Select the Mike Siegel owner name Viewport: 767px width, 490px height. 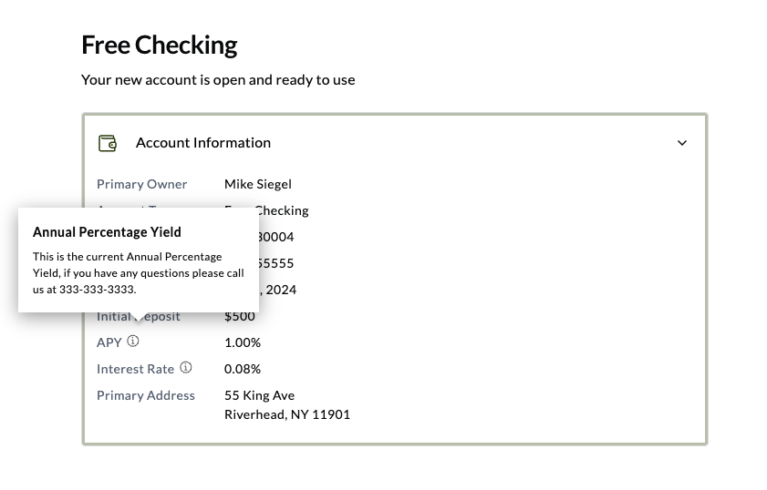pos(258,184)
